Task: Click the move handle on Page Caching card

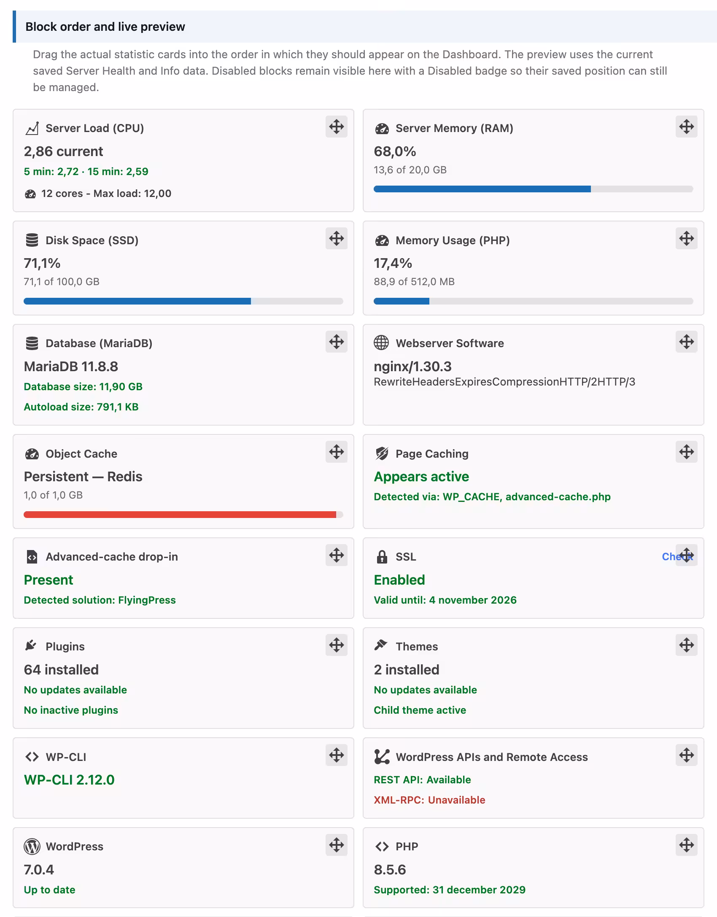Action: (x=686, y=452)
